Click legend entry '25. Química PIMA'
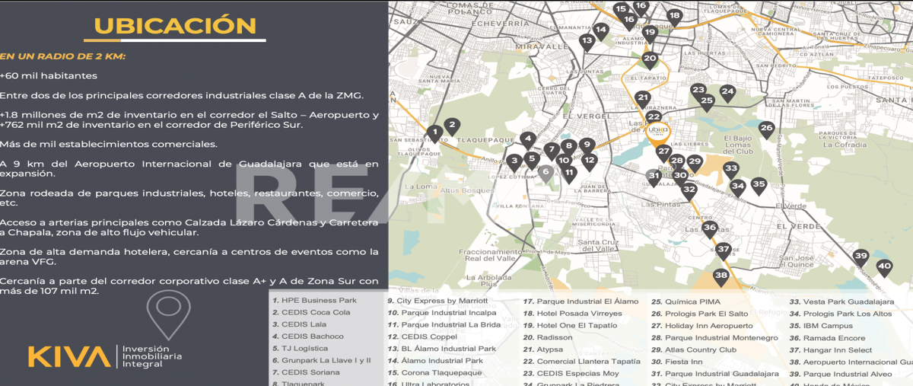This screenshot has height=386, width=913. [x=686, y=302]
